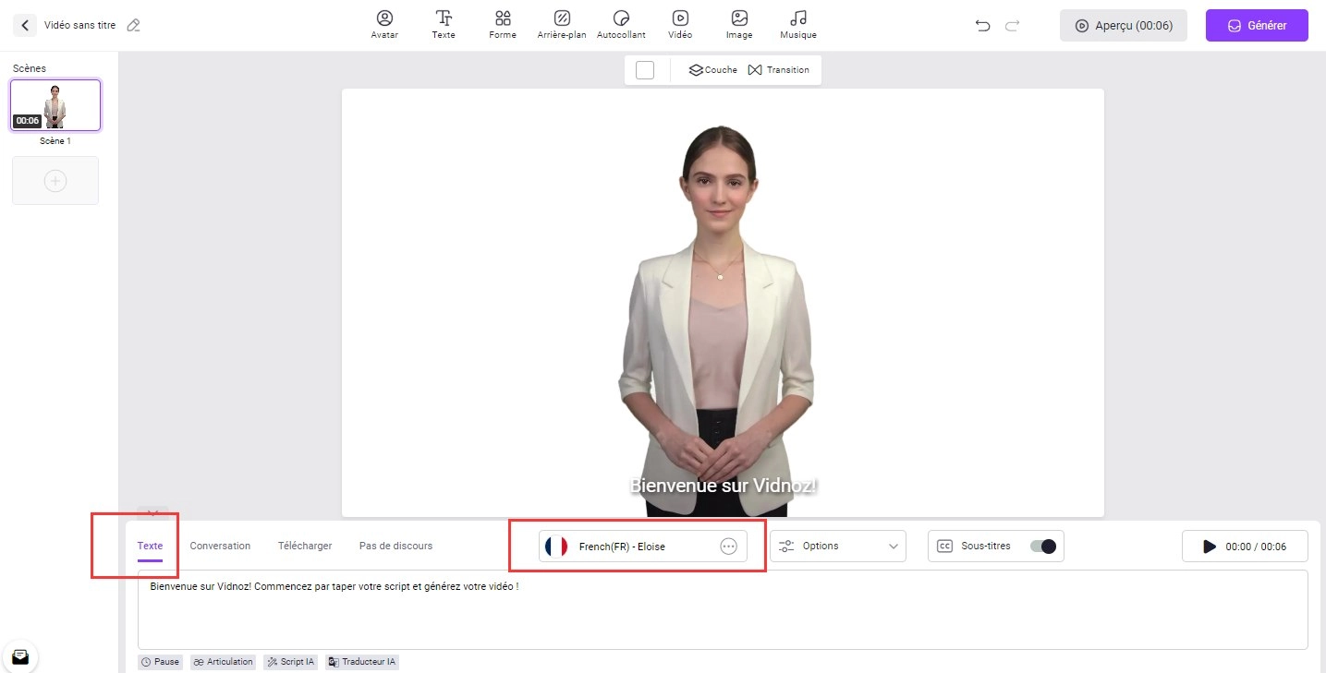Toggle the Sous-titres switch off

click(x=1042, y=547)
